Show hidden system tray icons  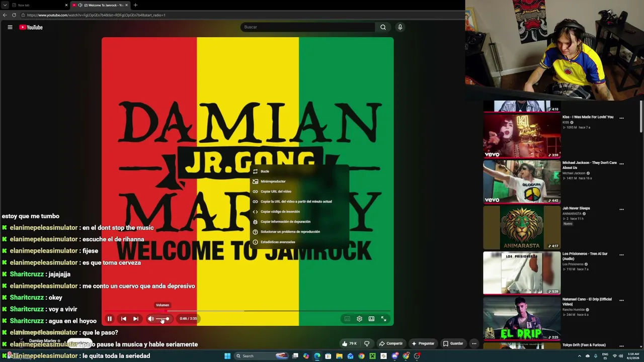pyautogui.click(x=579, y=356)
